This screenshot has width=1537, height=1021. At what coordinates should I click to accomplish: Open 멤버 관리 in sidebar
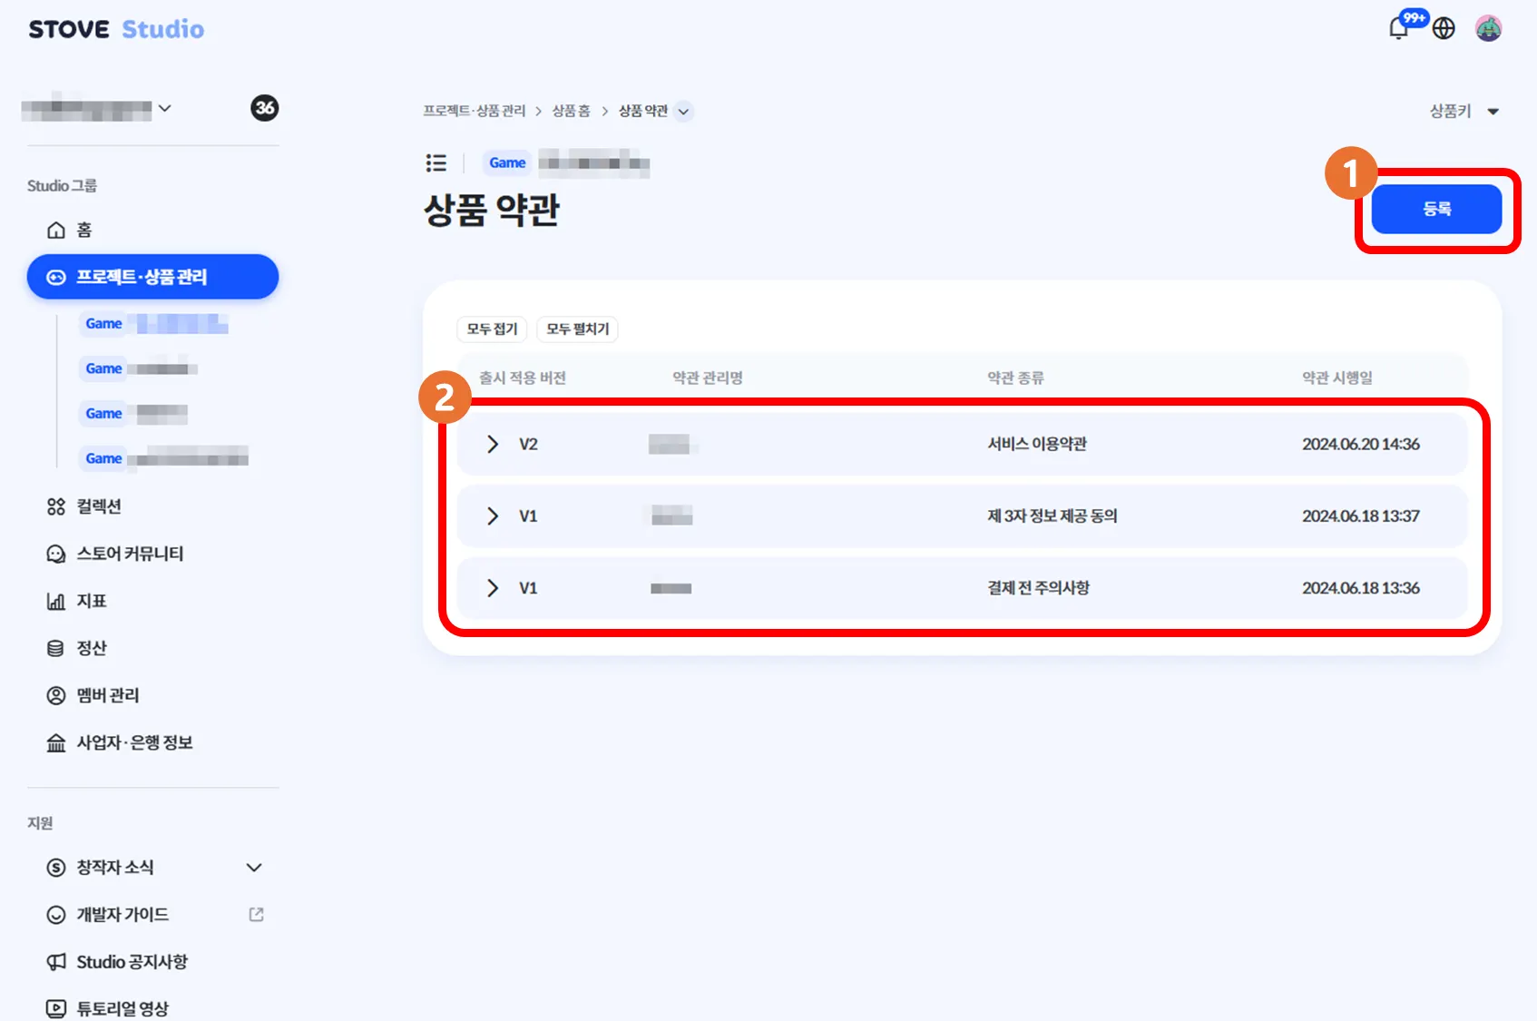tap(107, 695)
